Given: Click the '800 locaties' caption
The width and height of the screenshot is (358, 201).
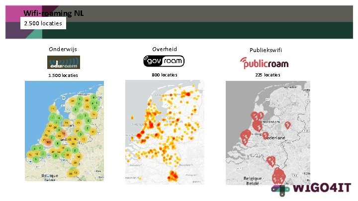Looking at the screenshot, I should 165,75.
